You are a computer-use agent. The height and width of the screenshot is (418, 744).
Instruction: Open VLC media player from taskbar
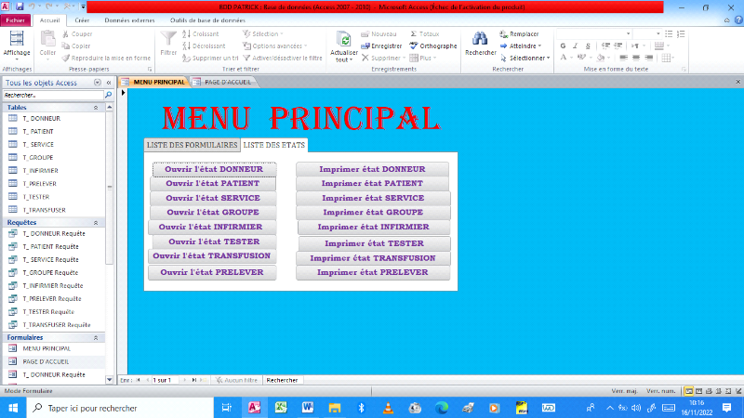pos(388,408)
